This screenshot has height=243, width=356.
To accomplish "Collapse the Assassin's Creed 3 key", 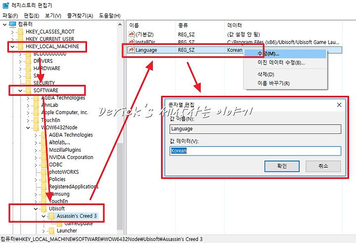I will [x=44, y=216].
